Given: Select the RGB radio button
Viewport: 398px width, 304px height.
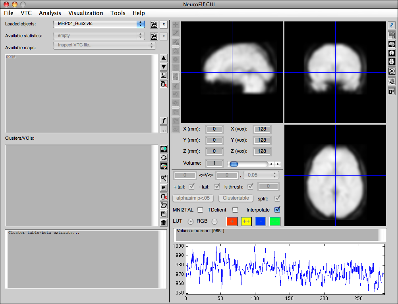Looking at the screenshot, I should pos(214,221).
